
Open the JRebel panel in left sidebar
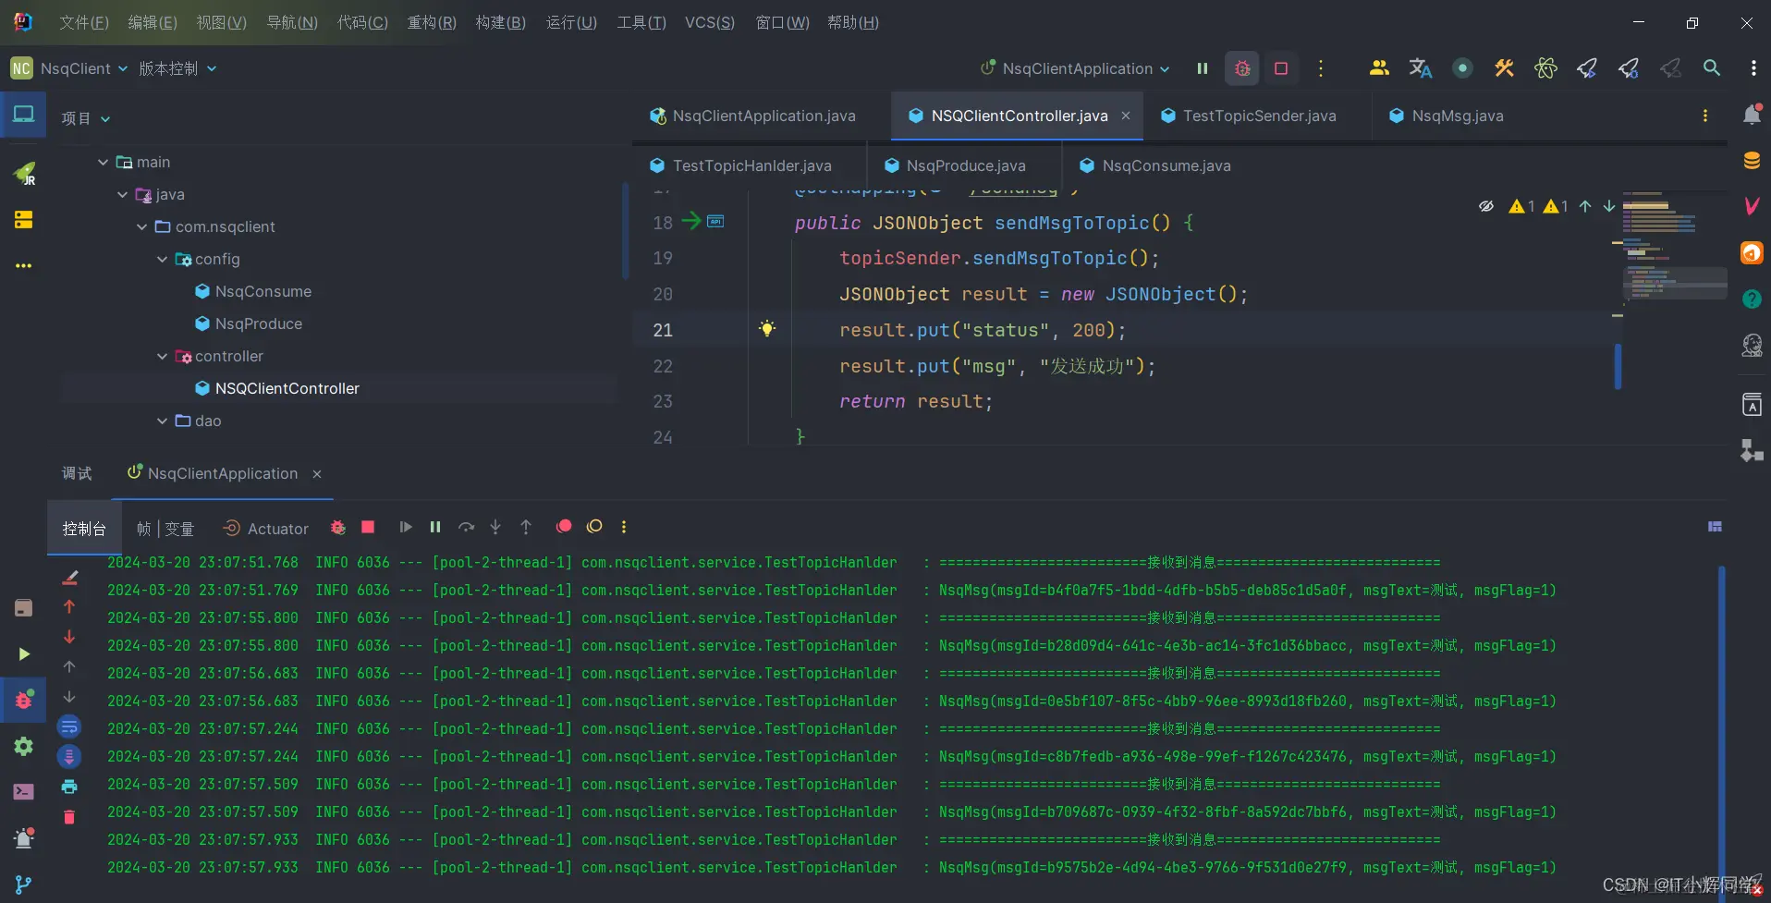tap(24, 174)
